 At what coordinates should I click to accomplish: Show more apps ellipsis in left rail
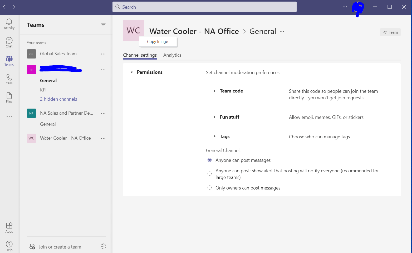(9, 116)
